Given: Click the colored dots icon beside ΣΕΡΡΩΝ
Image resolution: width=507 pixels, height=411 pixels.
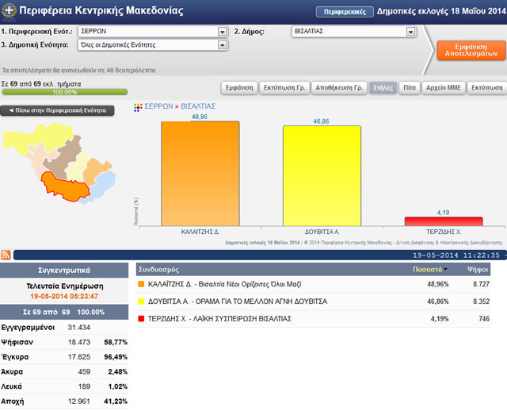Looking at the screenshot, I should tap(137, 106).
